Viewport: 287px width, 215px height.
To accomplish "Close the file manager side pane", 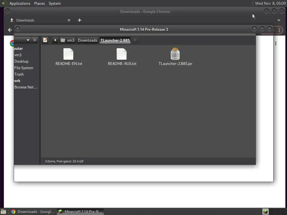I will point(34,40).
